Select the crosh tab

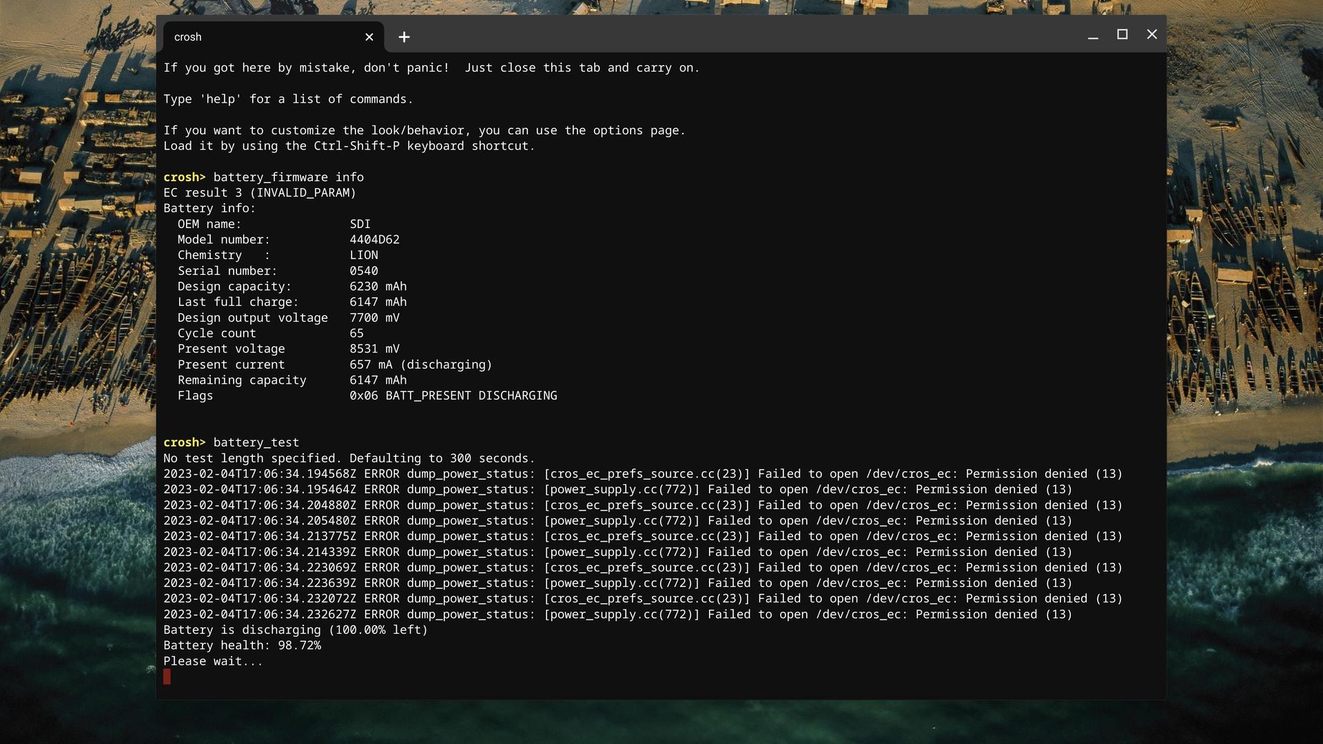point(262,37)
